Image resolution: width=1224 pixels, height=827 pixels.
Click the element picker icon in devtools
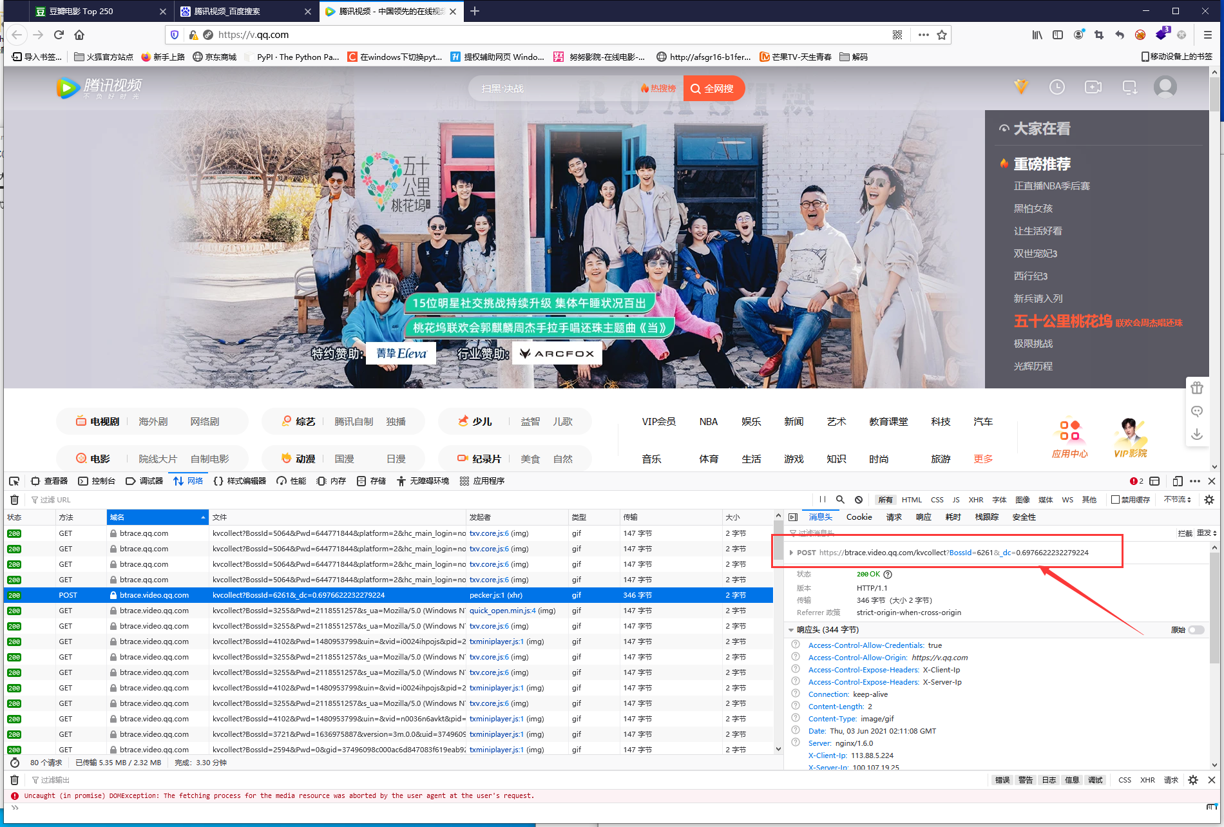[x=14, y=481]
